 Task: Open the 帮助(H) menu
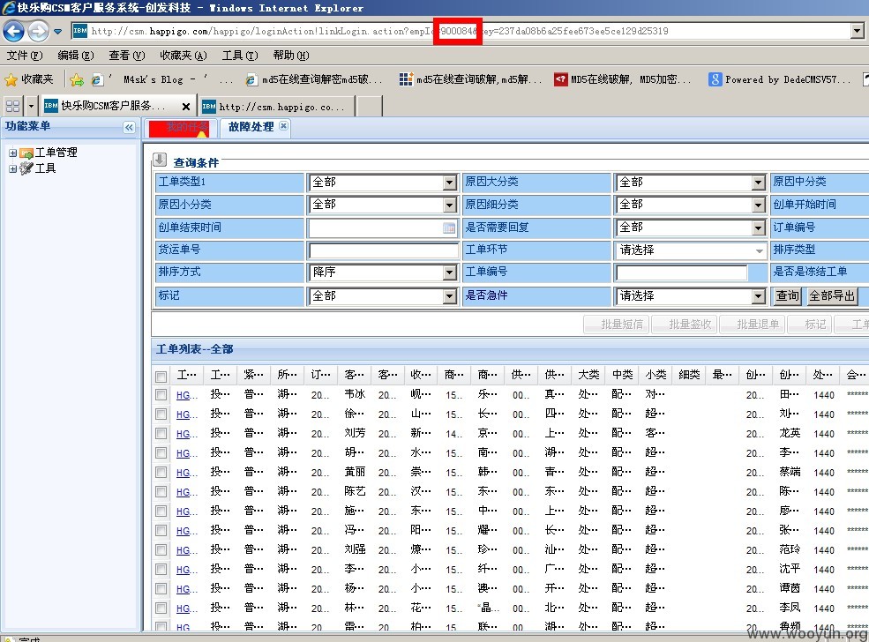291,56
